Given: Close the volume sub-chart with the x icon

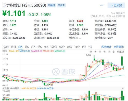Looking at the screenshot, I should click(123, 88).
